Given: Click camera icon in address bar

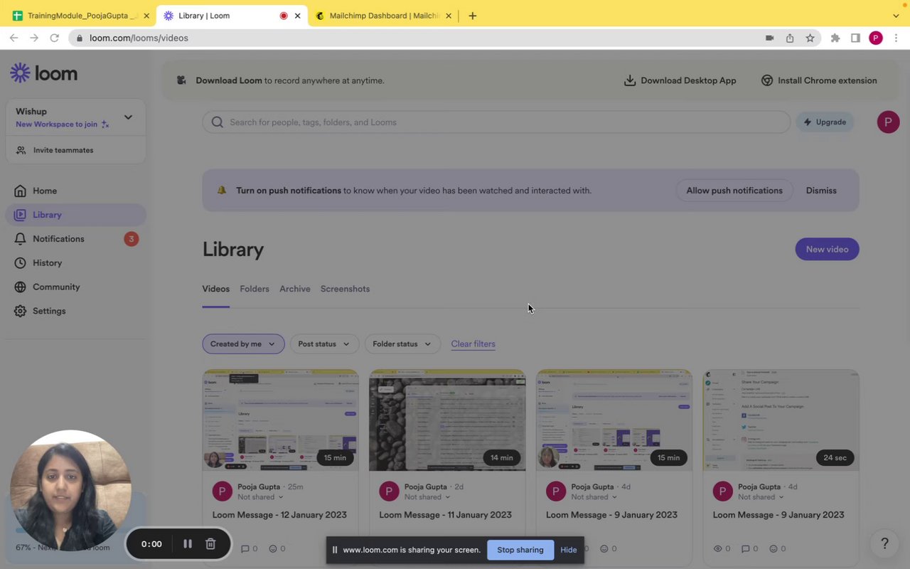Looking at the screenshot, I should coord(769,38).
